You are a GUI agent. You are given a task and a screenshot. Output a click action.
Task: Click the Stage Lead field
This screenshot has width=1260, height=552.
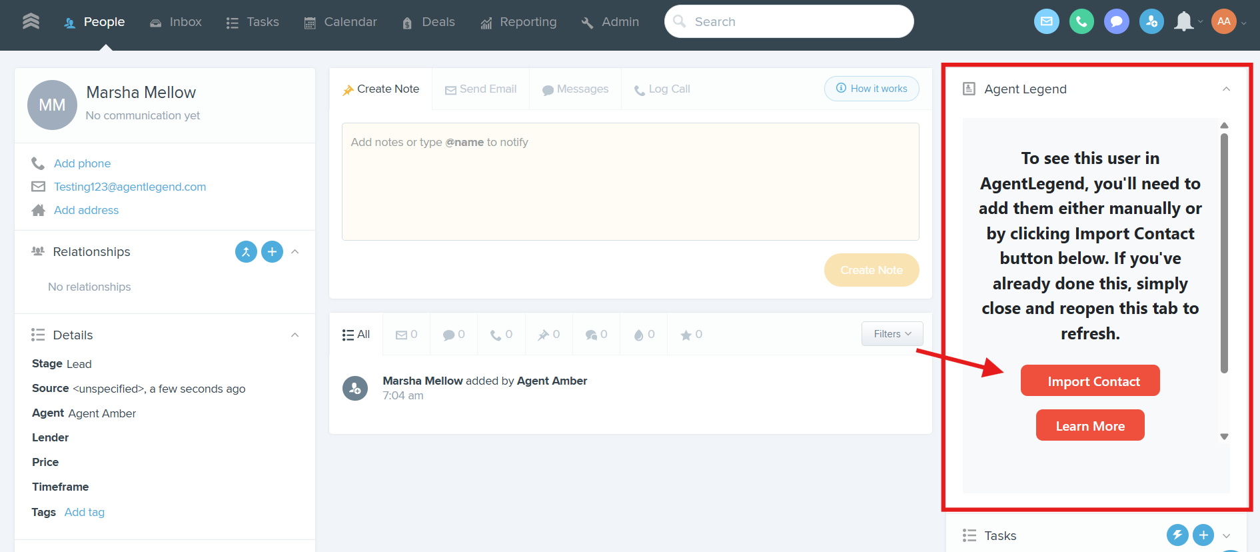coord(62,364)
